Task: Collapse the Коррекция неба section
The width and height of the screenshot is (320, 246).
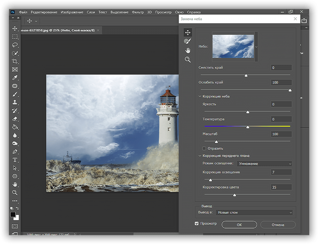Action: pyautogui.click(x=200, y=96)
